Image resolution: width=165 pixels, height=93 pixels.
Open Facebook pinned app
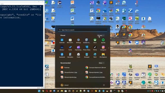coord(62,55)
